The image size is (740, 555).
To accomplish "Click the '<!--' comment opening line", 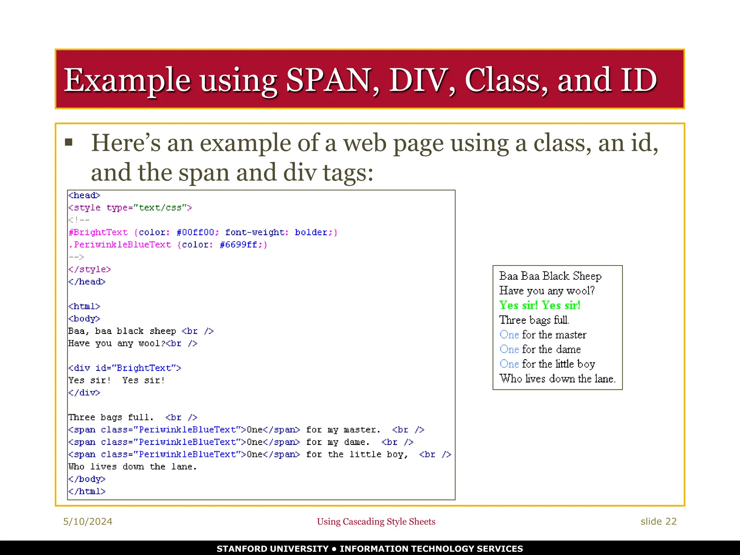I will [79, 220].
